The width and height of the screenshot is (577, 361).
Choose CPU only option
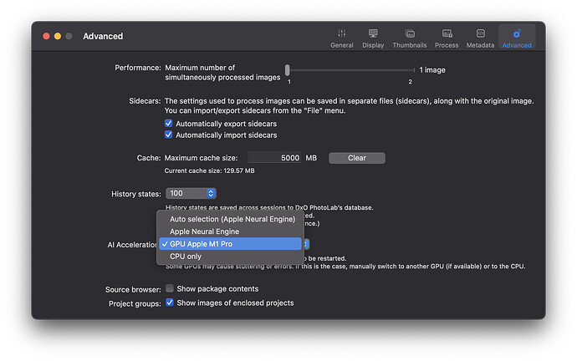(230, 257)
